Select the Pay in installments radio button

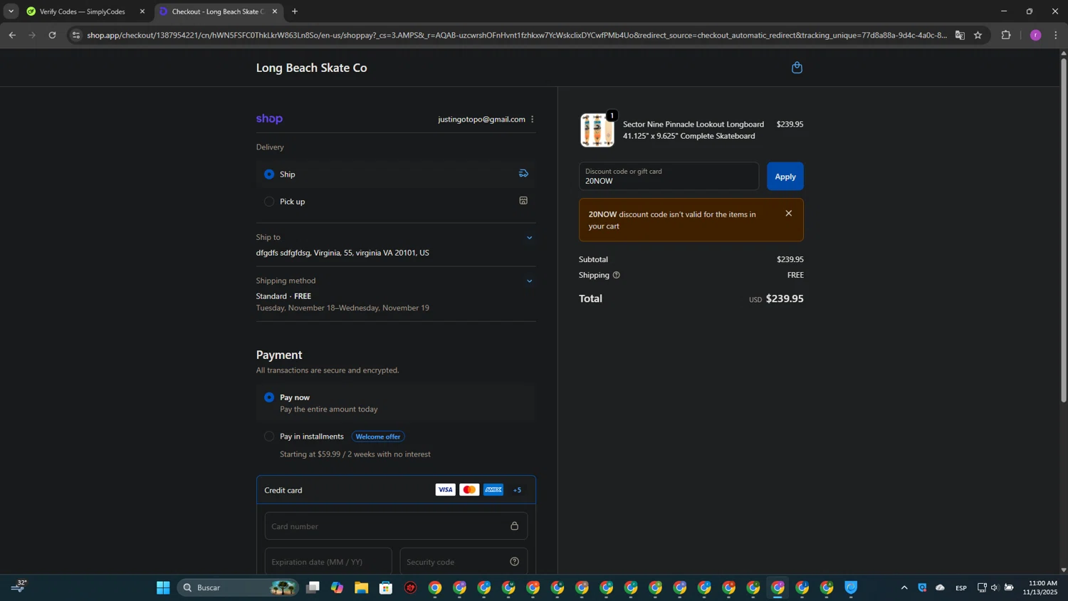point(269,437)
